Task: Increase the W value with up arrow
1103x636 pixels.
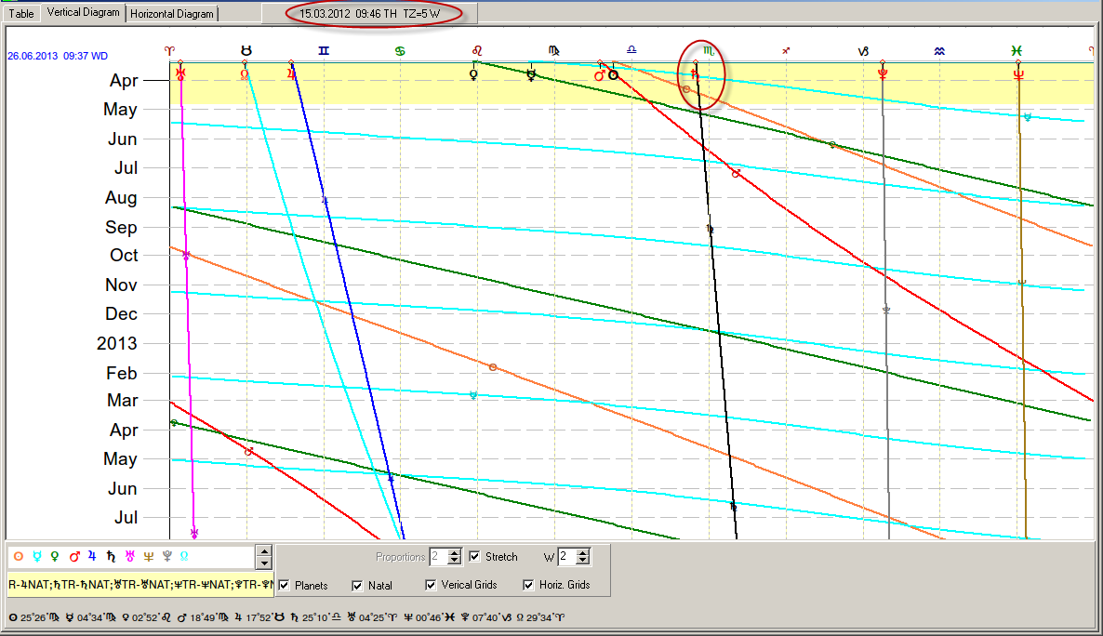Action: (x=583, y=552)
